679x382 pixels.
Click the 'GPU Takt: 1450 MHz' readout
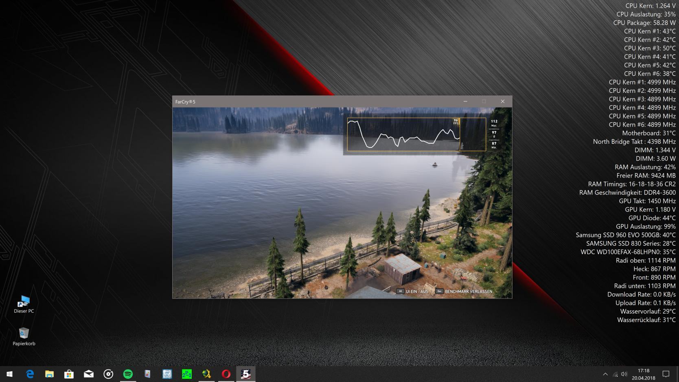[x=647, y=201]
